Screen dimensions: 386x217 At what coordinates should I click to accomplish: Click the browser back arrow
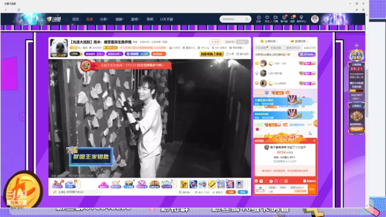(6, 10)
